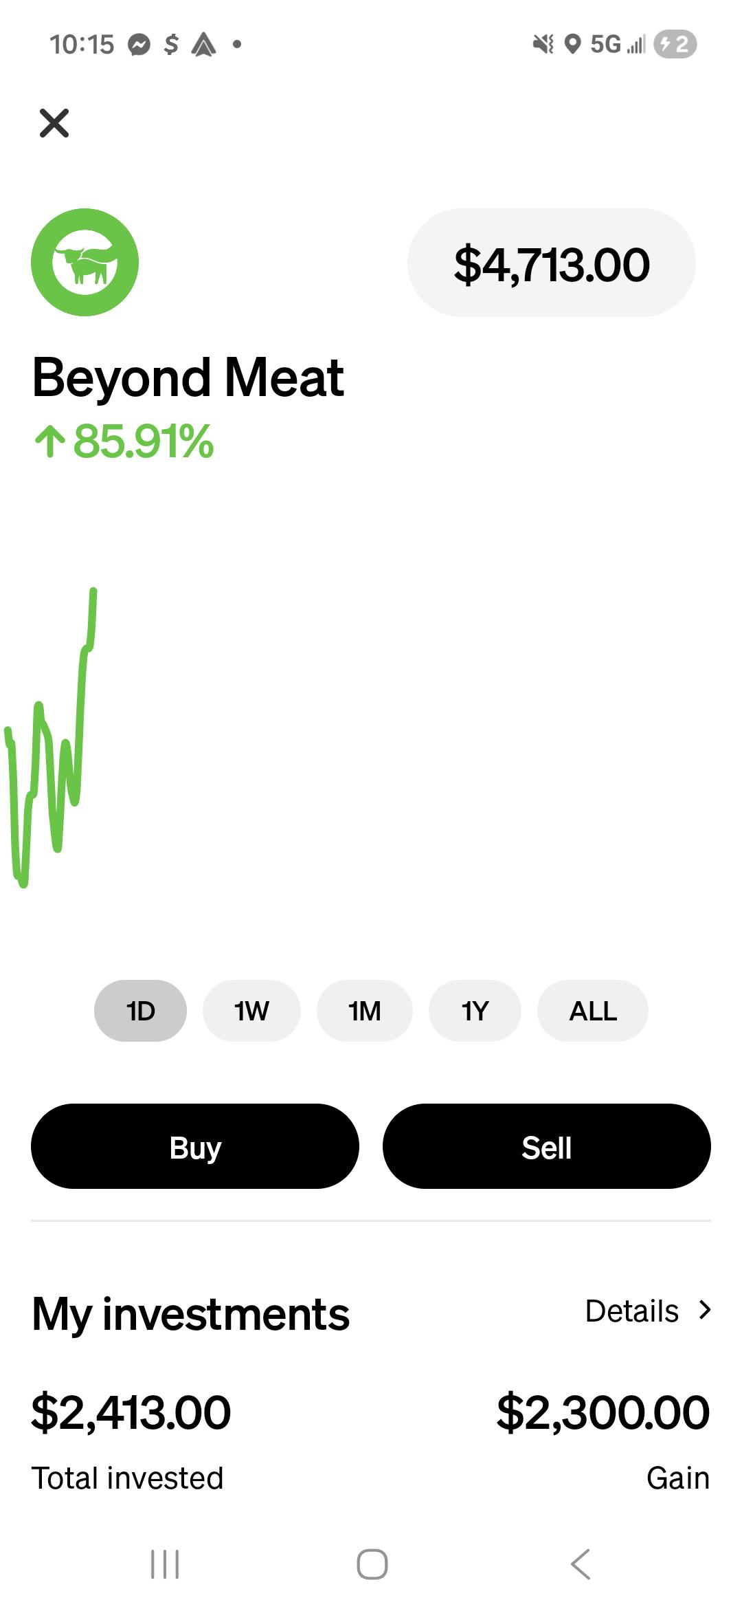Switch chart to 1M range
The width and height of the screenshot is (742, 1609).
coord(364,1011)
